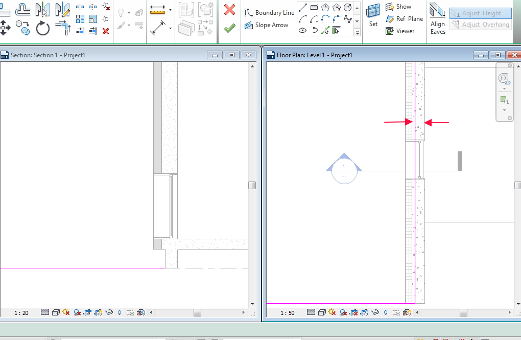Viewport: 521px width, 340px height.
Task: Cancel edit mode with the red X
Action: point(230,9)
